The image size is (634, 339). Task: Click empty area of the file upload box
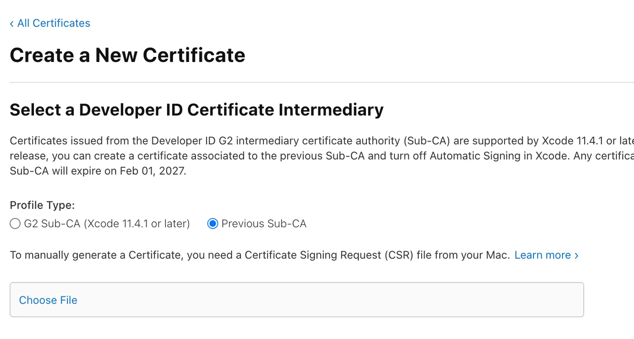[317, 300]
